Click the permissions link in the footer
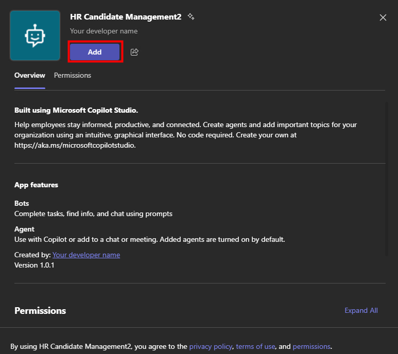Screen dimensions: 398x354 (311, 346)
